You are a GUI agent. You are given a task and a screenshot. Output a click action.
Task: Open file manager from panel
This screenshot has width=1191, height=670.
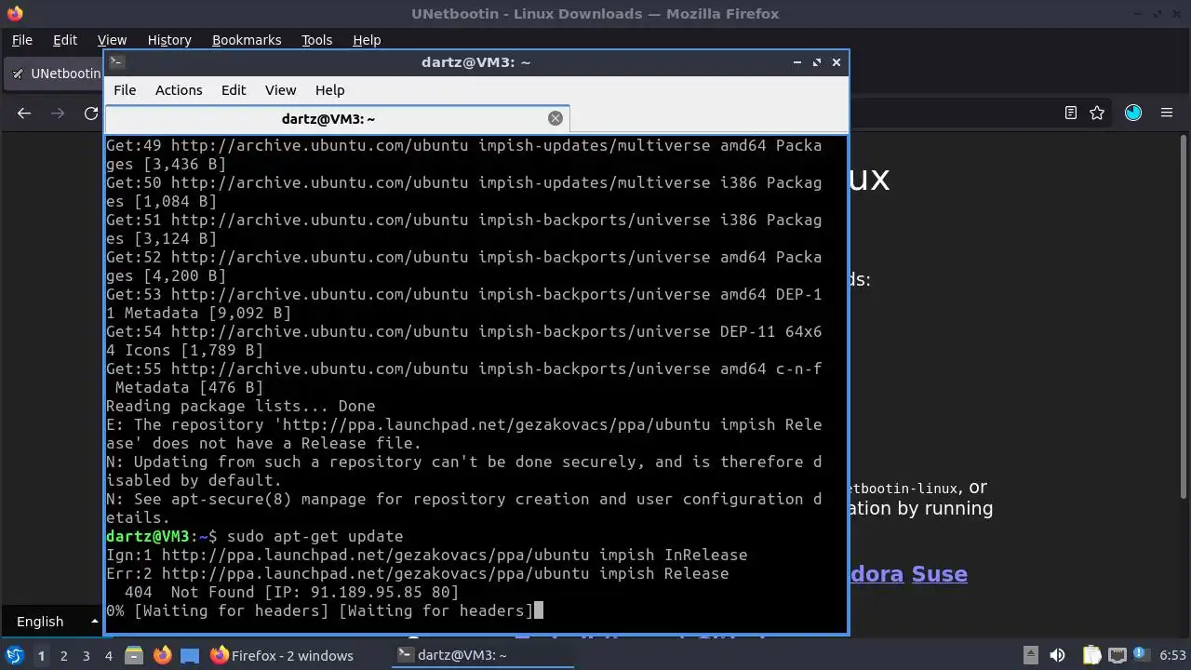pos(133,655)
